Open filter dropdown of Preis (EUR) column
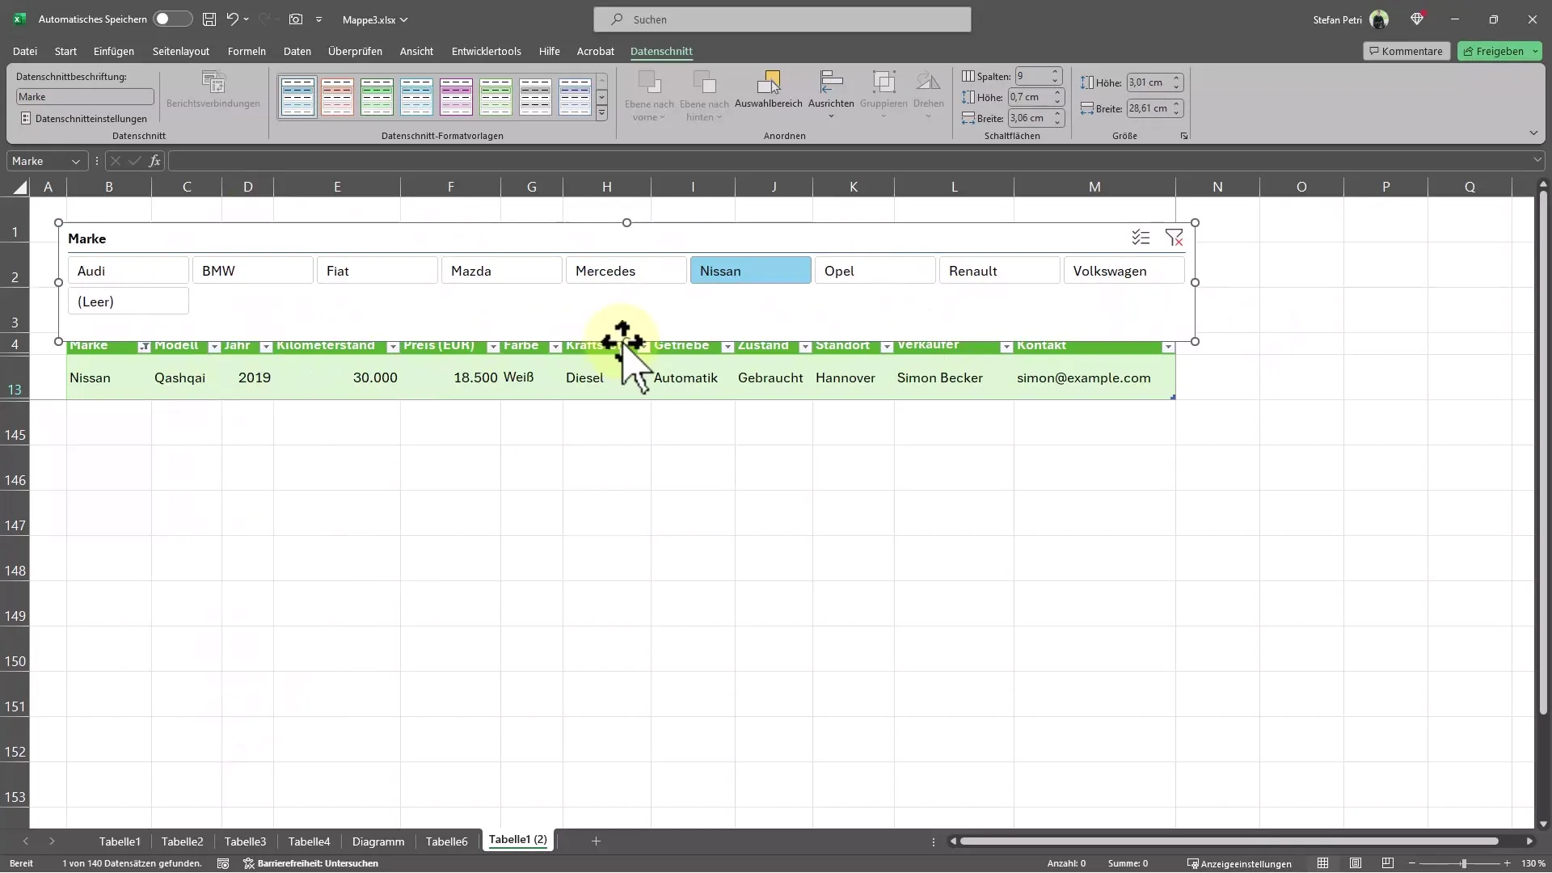1552x873 pixels. [x=493, y=347]
